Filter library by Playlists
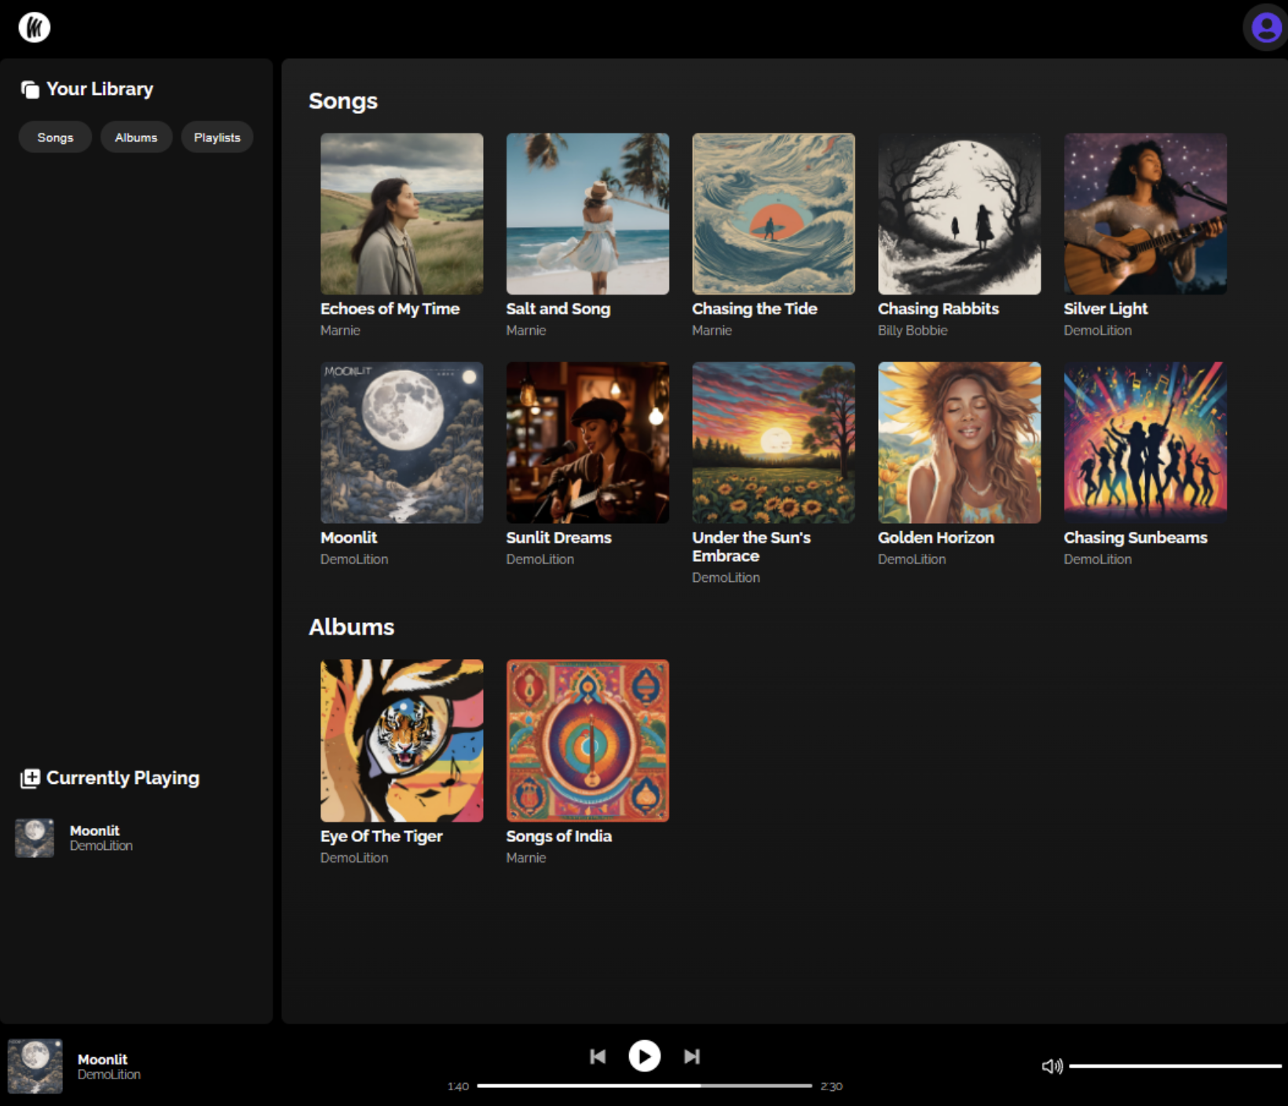 coord(217,137)
